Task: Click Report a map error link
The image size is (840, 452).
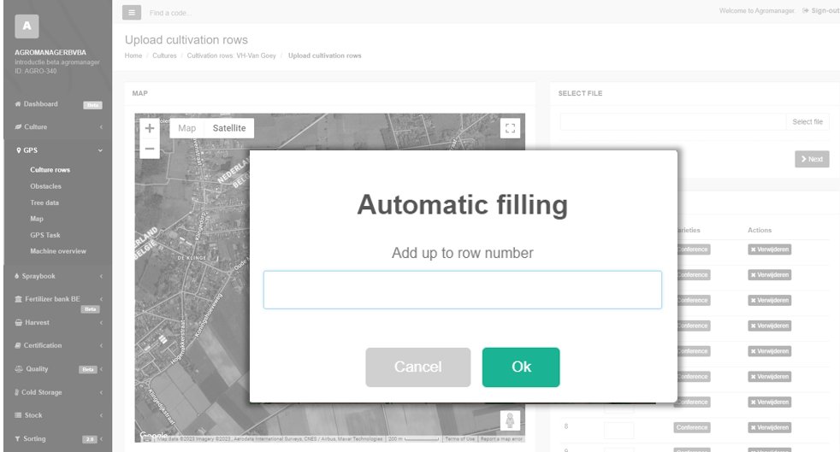Action: (x=501, y=438)
